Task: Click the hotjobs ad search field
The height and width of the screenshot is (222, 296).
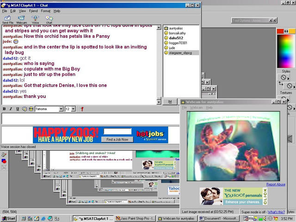Action: pyautogui.click(x=117, y=131)
